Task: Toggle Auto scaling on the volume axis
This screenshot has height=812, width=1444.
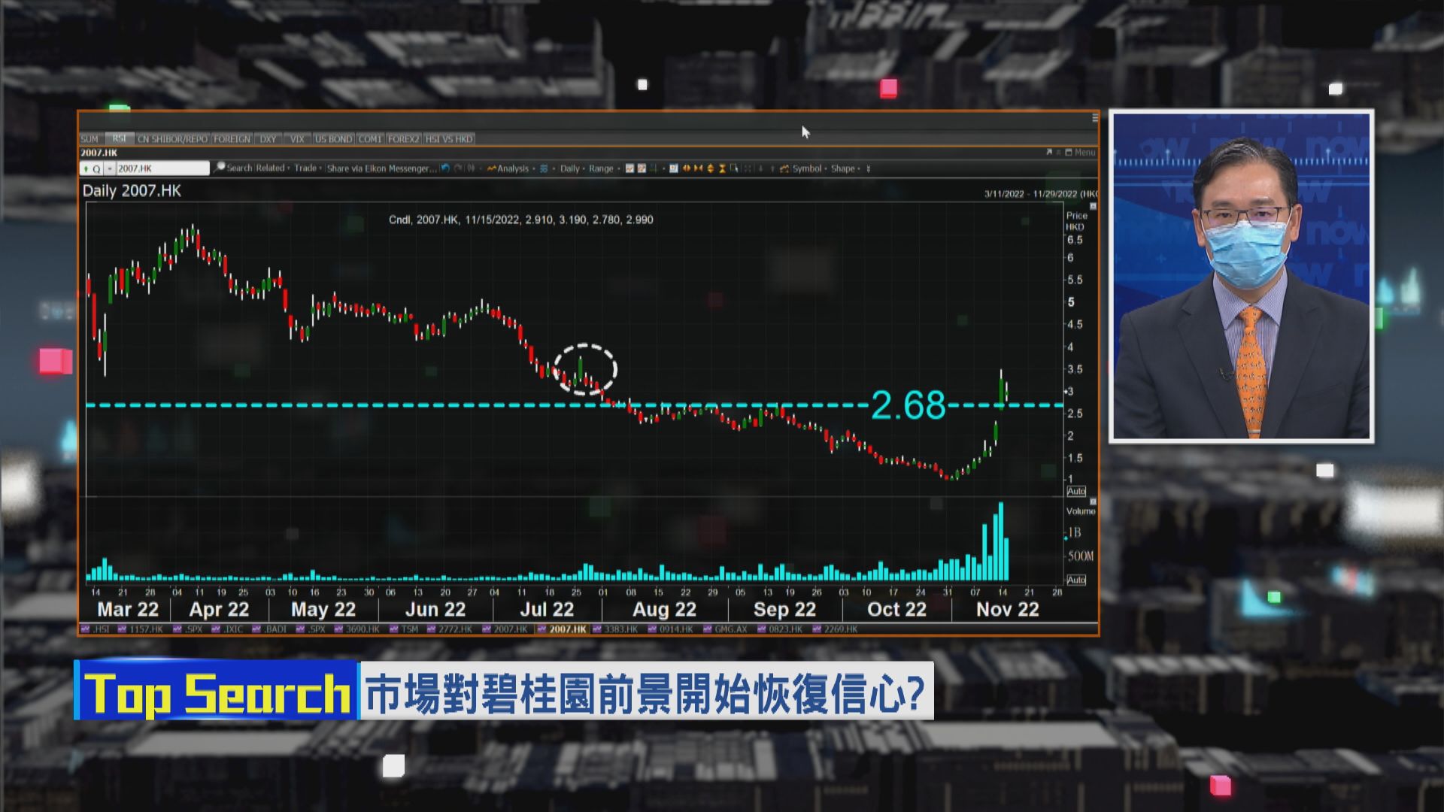Action: (x=1077, y=580)
